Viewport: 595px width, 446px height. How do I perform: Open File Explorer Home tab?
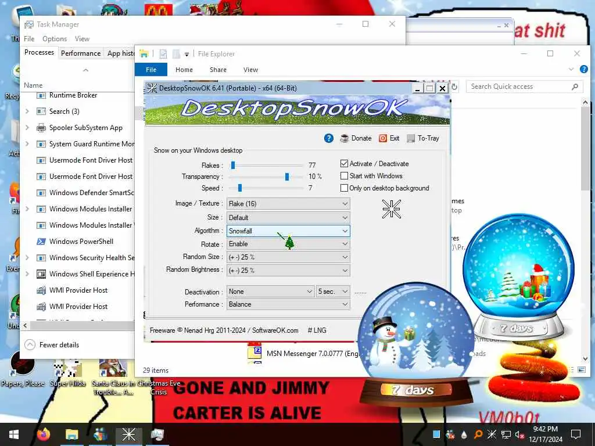[x=184, y=70]
